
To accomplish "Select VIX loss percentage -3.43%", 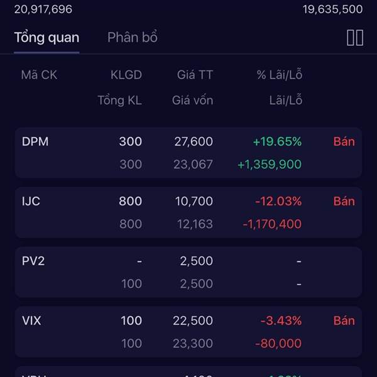I will (x=281, y=321).
